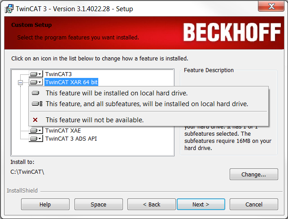
Task: Proceed with the Next > button
Action: 201,204
